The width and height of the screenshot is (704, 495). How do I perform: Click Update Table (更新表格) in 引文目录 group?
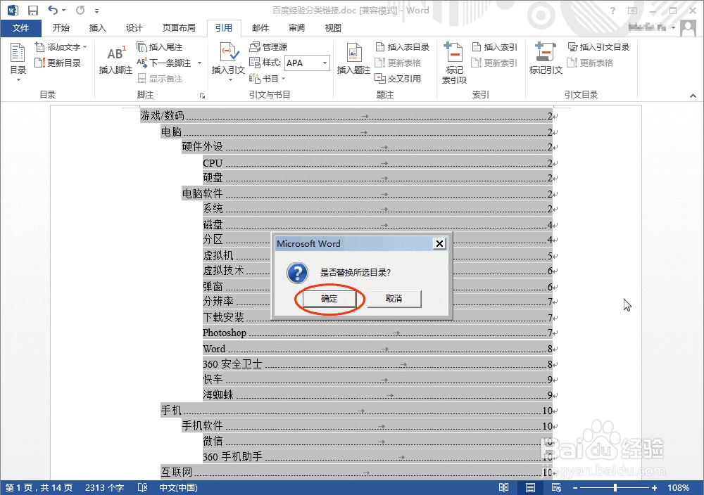pyautogui.click(x=590, y=63)
